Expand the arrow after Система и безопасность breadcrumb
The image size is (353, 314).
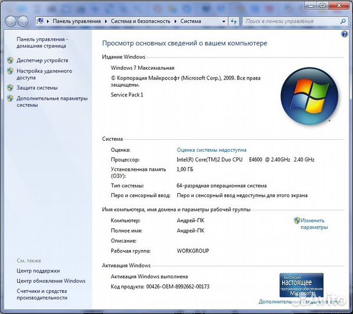pyautogui.click(x=175, y=22)
